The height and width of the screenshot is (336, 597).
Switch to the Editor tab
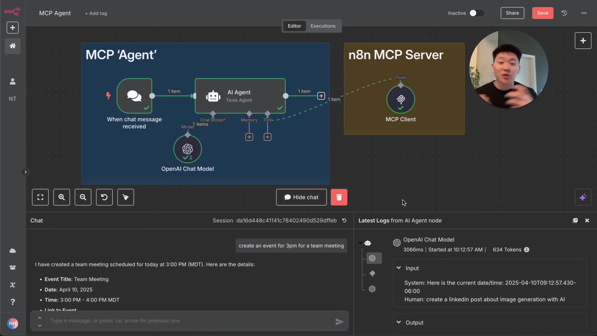[294, 26]
